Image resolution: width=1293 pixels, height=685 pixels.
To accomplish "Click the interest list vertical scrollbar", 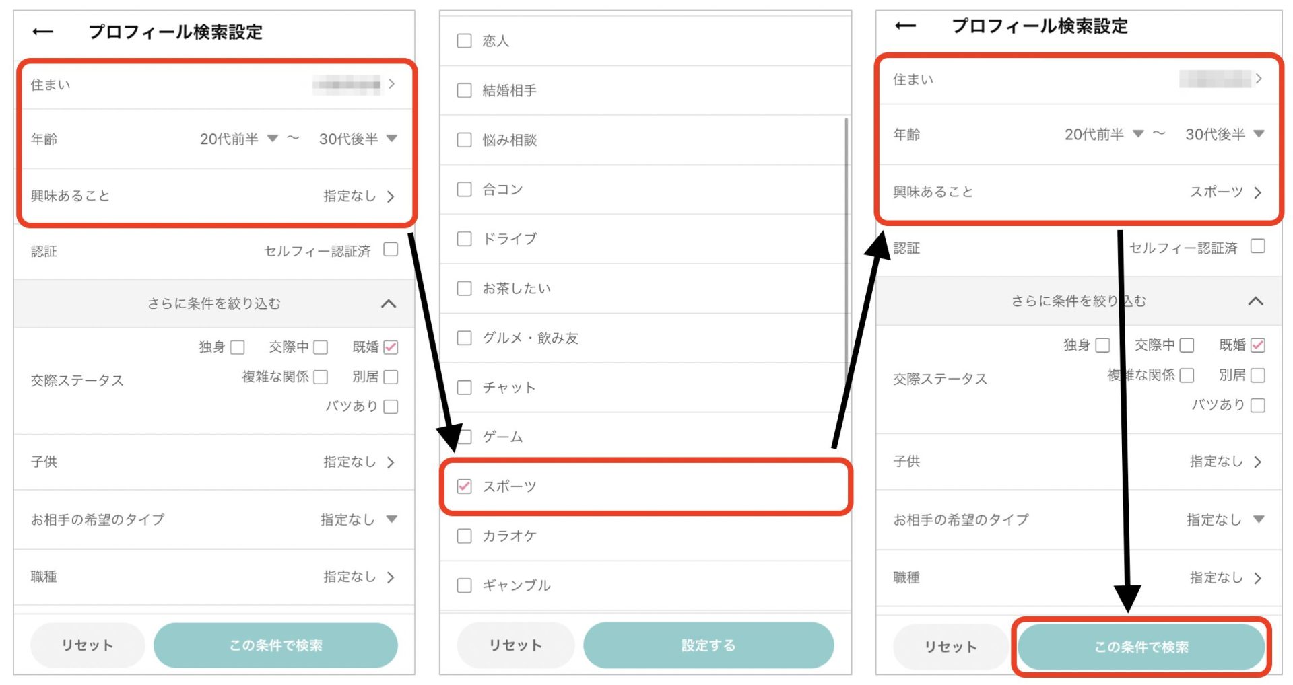I will pyautogui.click(x=846, y=242).
